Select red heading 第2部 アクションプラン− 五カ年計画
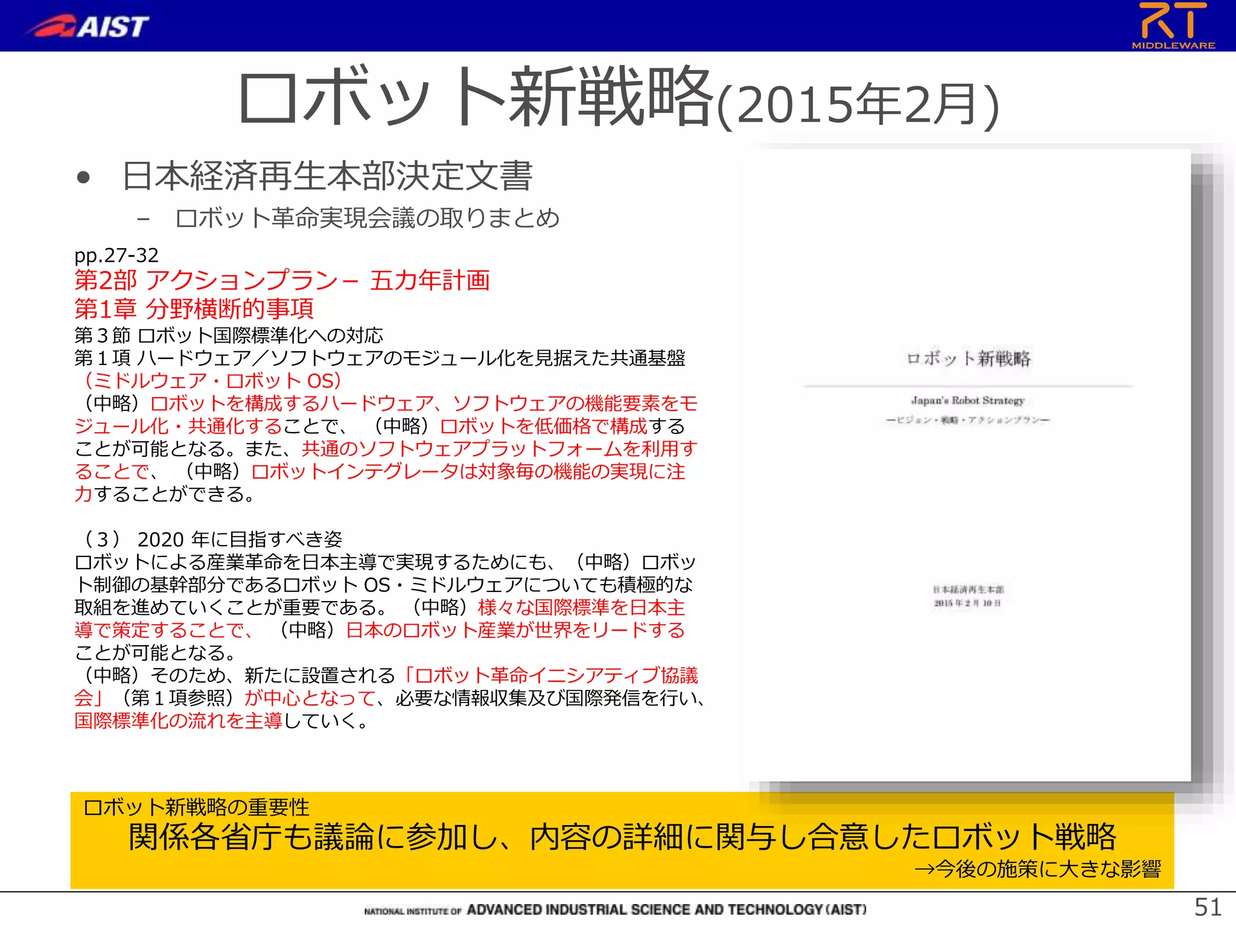The image size is (1236, 927). (282, 281)
